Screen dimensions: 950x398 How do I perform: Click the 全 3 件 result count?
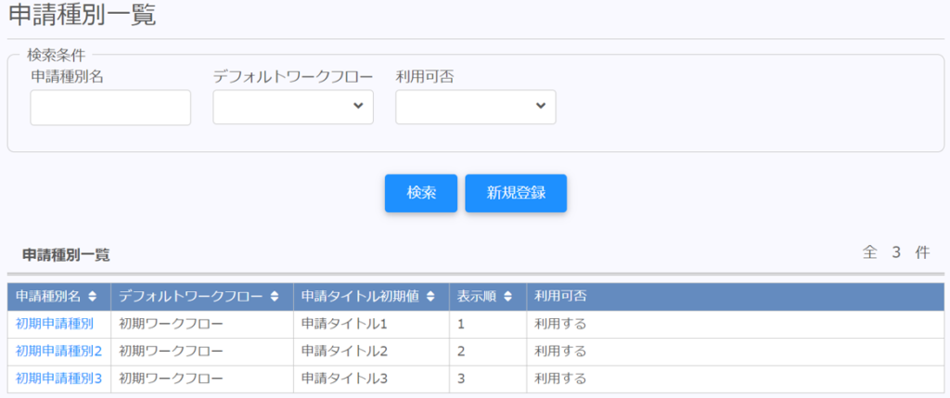pyautogui.click(x=895, y=252)
